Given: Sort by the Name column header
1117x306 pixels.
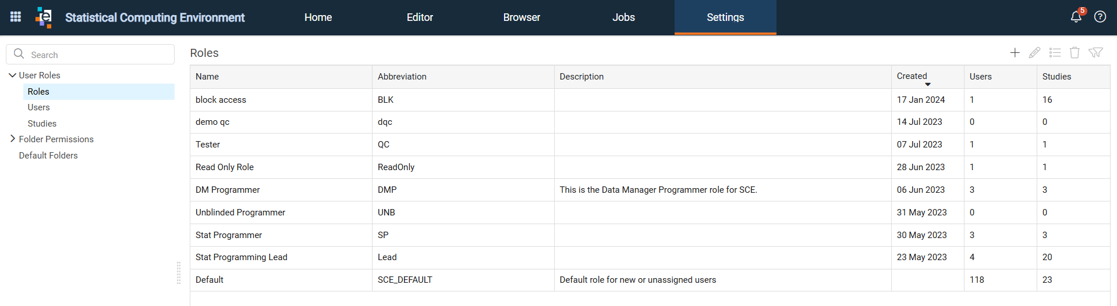Looking at the screenshot, I should point(281,77).
